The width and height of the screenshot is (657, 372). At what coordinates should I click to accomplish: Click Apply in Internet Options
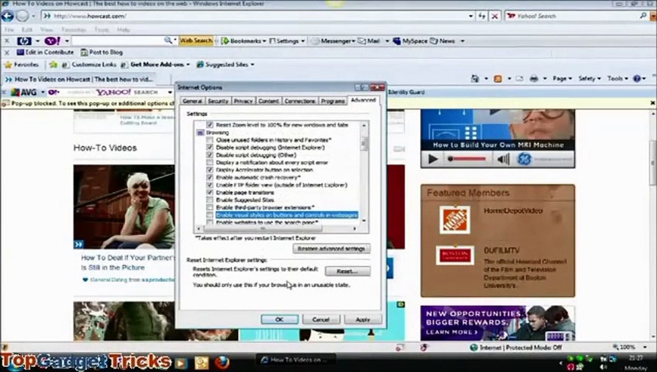pyautogui.click(x=363, y=320)
